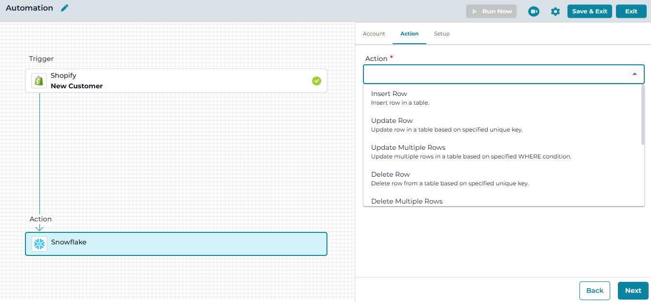Edit the Automation name with pencil icon
Image resolution: width=651 pixels, height=302 pixels.
point(65,8)
